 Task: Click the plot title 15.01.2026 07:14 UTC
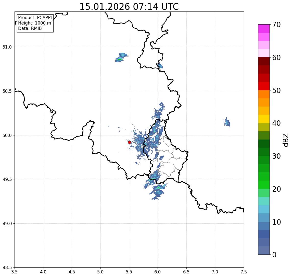pos(129,7)
